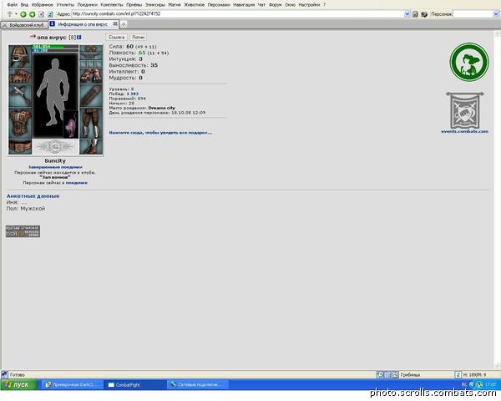
Task: Click the pink cat pet image
Action: click(x=71, y=124)
